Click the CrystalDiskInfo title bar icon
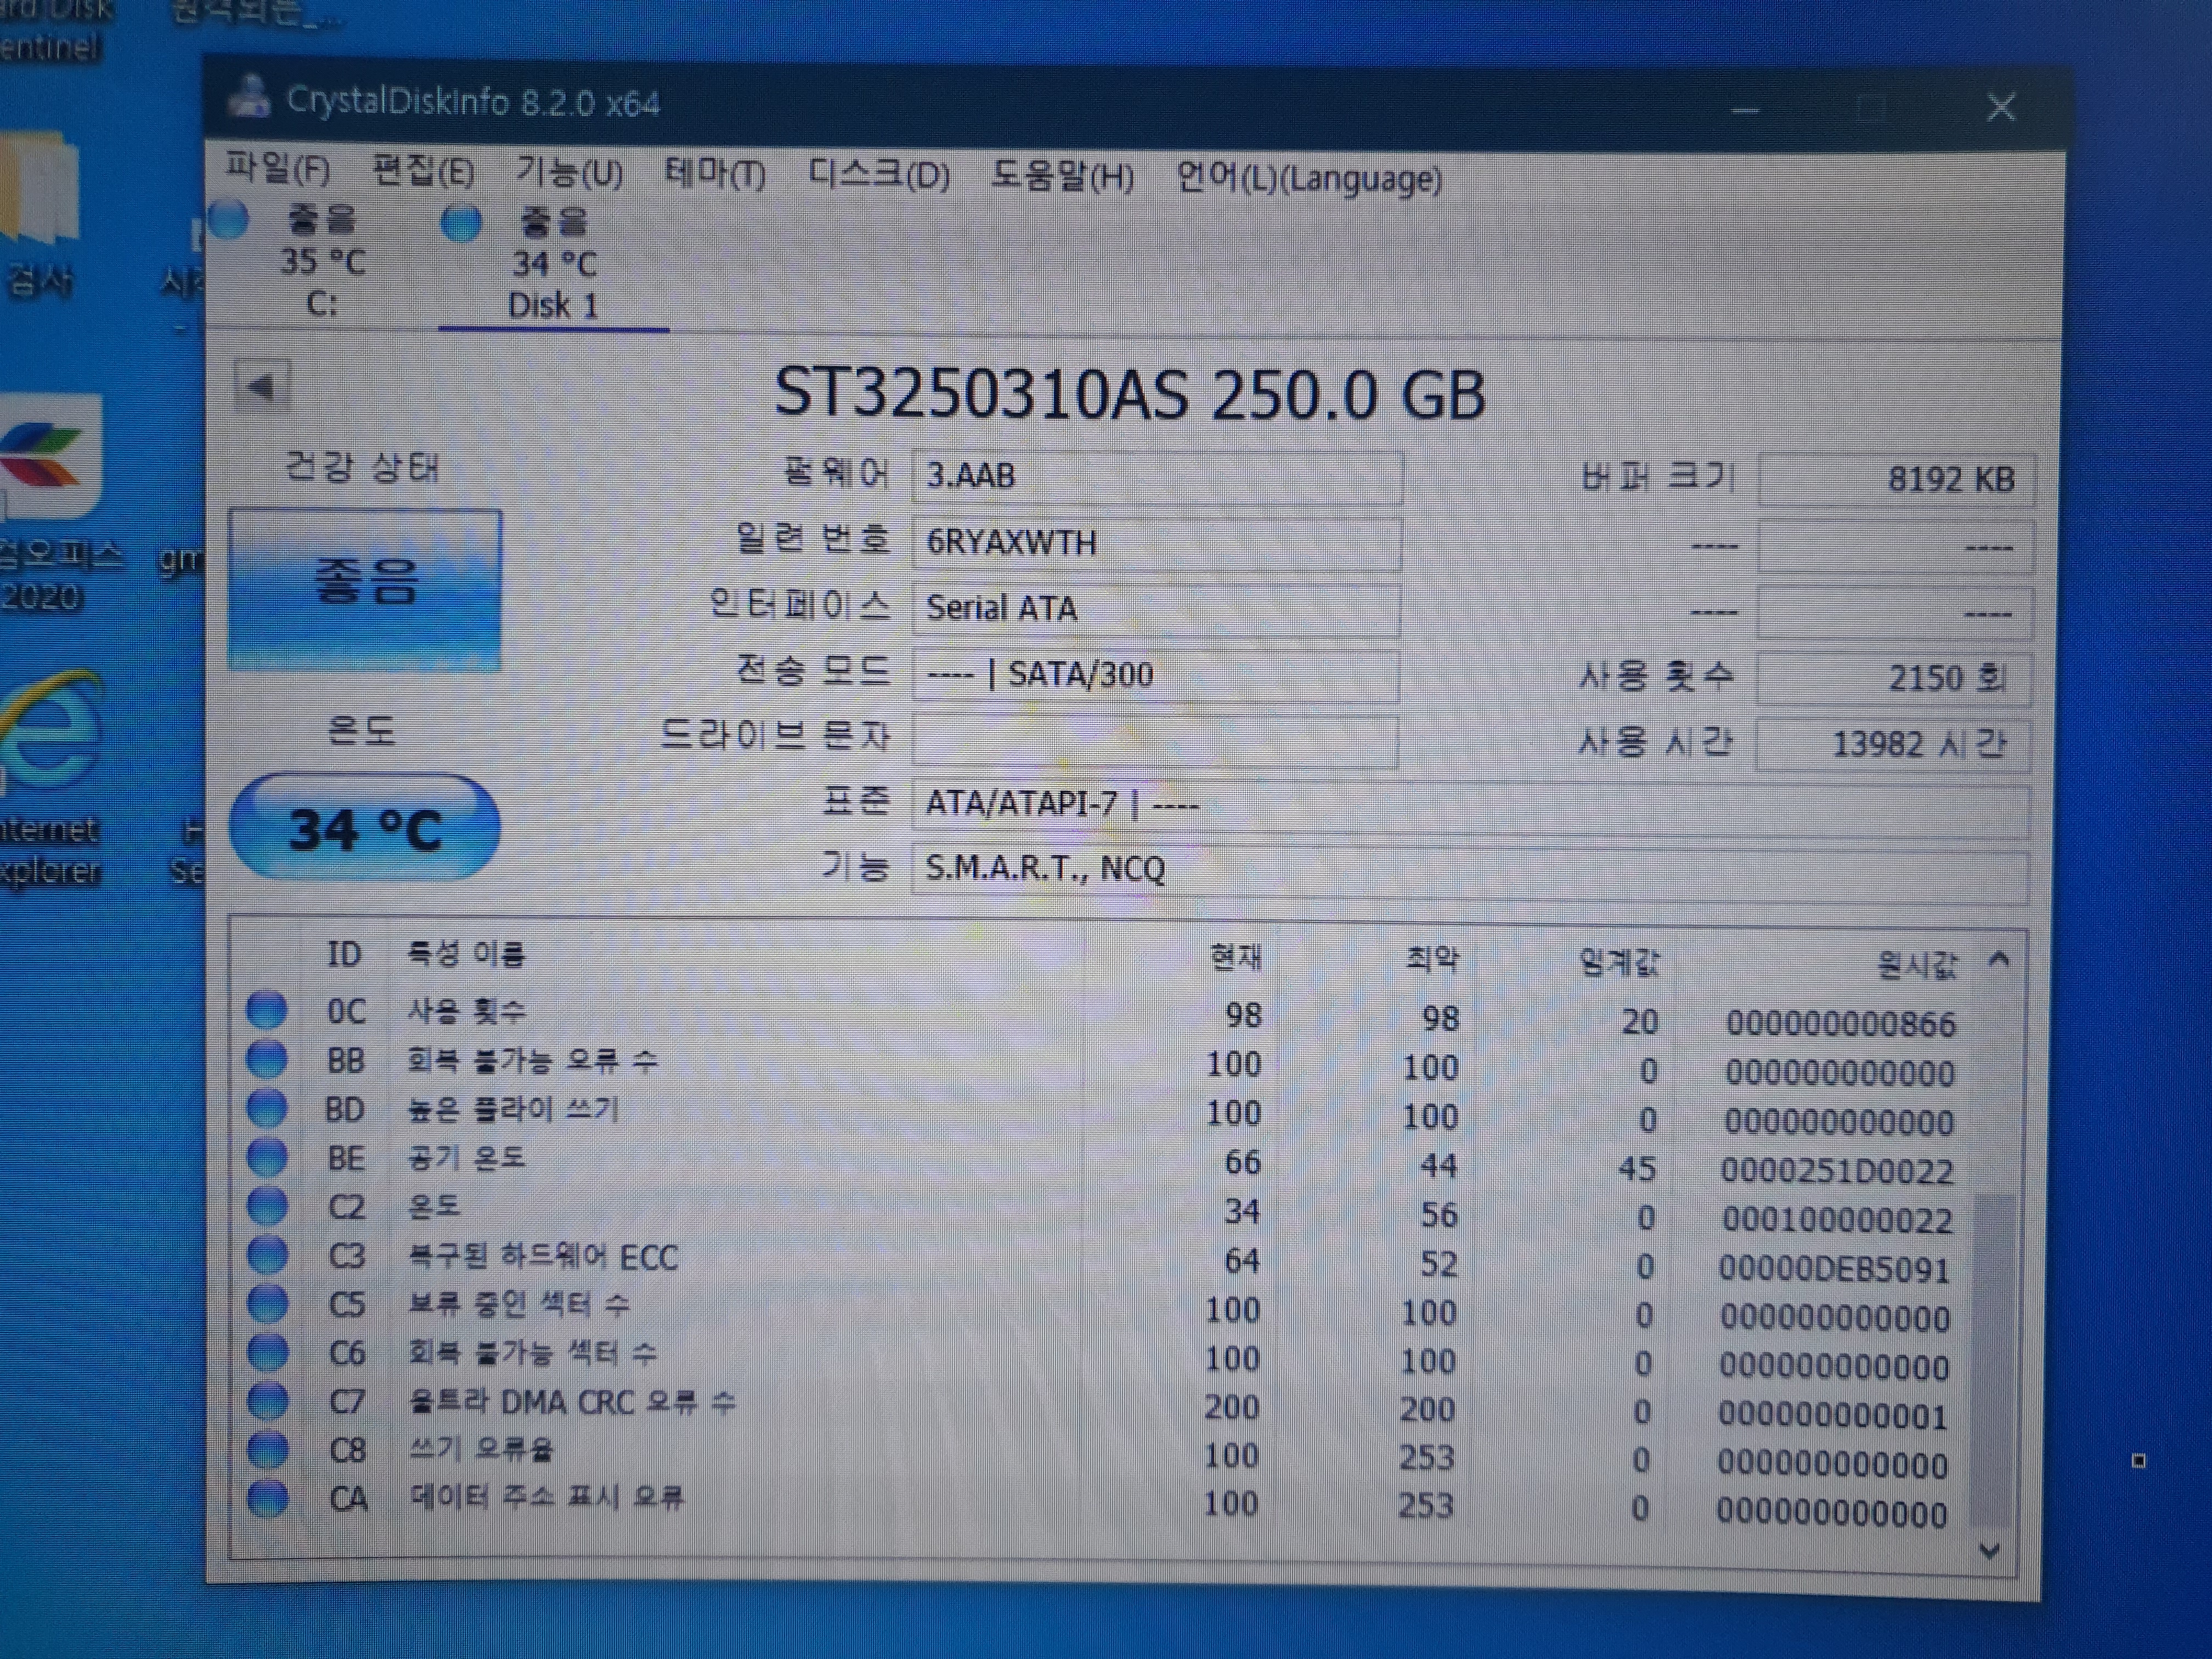This screenshot has width=2212, height=1659. tap(250, 96)
